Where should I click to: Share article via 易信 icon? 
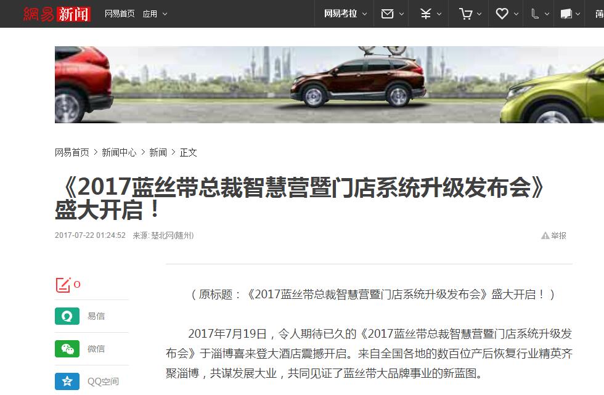pos(67,316)
